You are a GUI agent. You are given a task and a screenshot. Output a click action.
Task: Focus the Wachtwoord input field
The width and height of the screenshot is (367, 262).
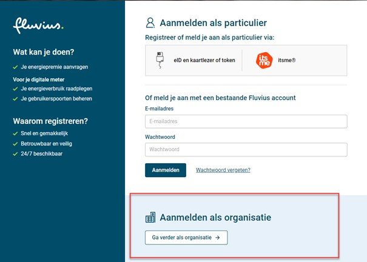tap(246, 149)
